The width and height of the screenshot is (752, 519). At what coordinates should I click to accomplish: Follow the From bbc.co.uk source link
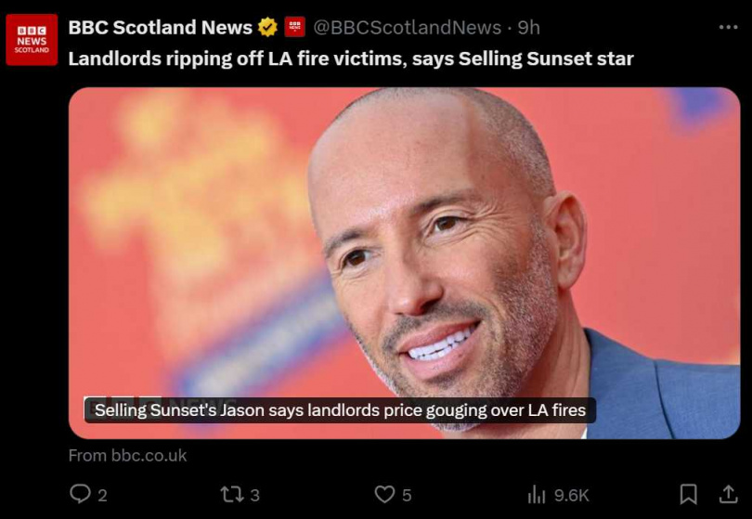point(127,455)
